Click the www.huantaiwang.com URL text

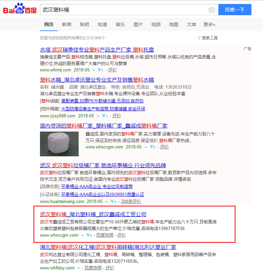(x=62, y=201)
